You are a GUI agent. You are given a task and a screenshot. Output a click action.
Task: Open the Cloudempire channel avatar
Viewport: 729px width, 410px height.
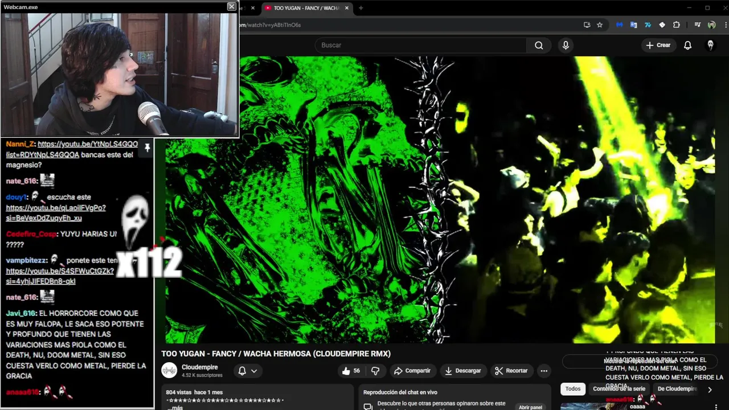point(169,371)
